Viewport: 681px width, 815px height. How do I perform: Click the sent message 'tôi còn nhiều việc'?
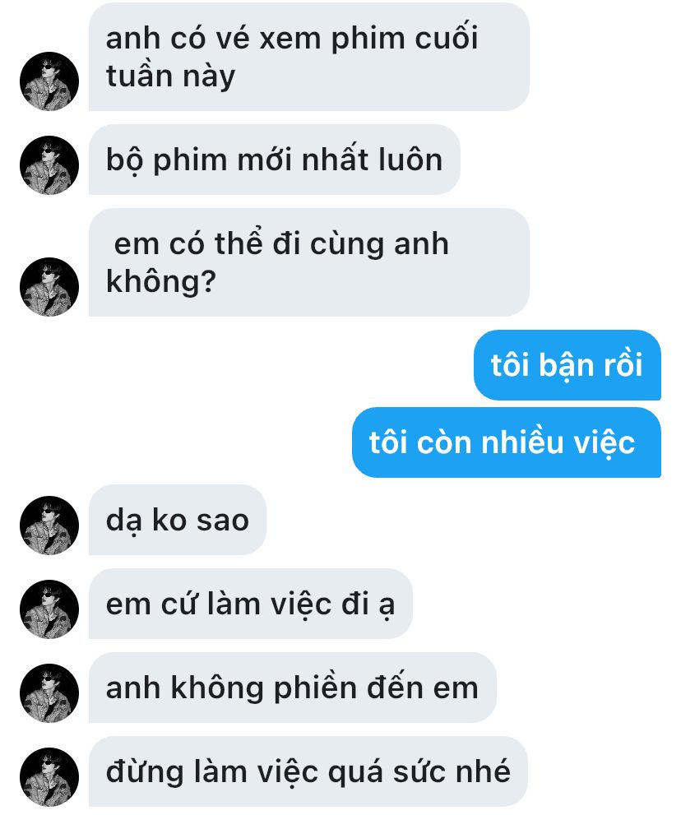507,442
